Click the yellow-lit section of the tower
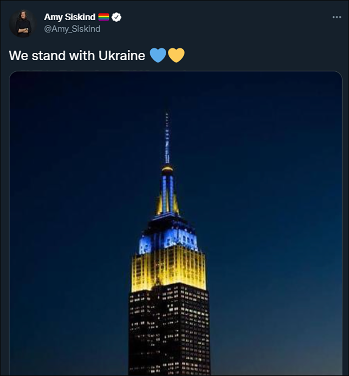Image resolution: width=349 pixels, height=376 pixels. (169, 269)
